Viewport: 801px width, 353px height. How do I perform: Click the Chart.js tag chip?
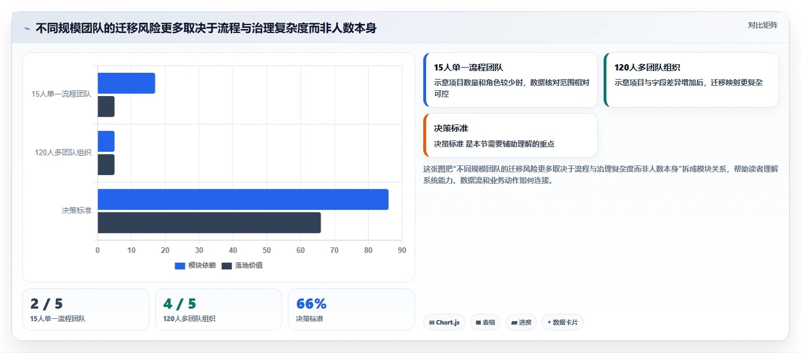tap(444, 322)
